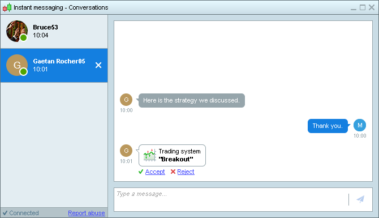Image resolution: width=379 pixels, height=218 pixels.
Task: Click the trading system chart icon
Action: pos(149,155)
